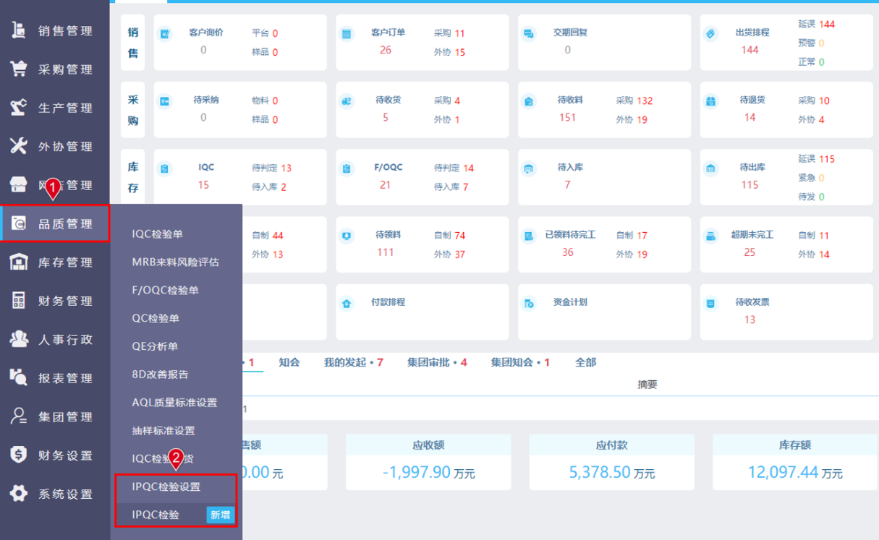Switch to the 集团知会 tab
The image size is (879, 540).
click(x=520, y=362)
